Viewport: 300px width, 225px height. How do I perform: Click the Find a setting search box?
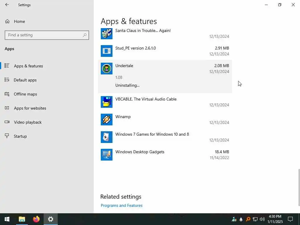47,35
